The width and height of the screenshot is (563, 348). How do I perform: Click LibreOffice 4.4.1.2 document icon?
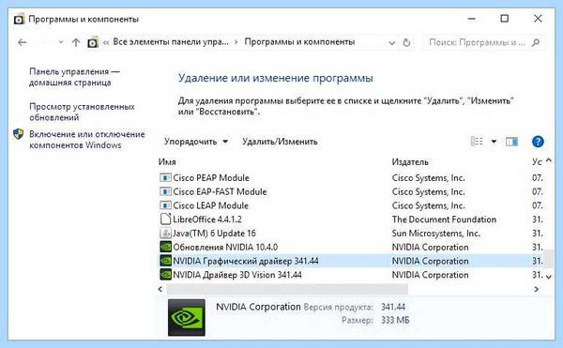165,219
